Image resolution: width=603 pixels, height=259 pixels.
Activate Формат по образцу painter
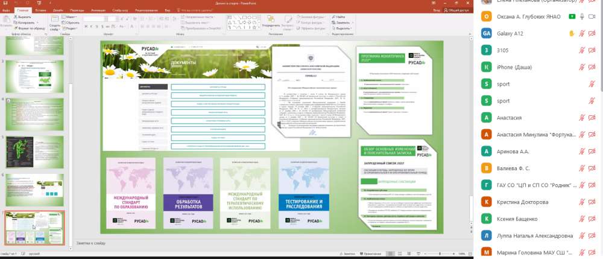coord(29,28)
